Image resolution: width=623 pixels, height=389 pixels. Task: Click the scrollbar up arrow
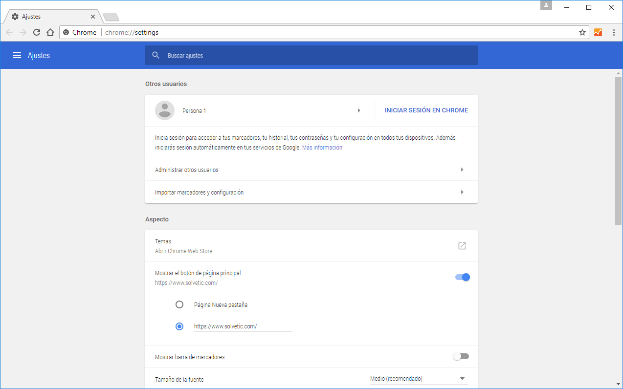pos(619,73)
